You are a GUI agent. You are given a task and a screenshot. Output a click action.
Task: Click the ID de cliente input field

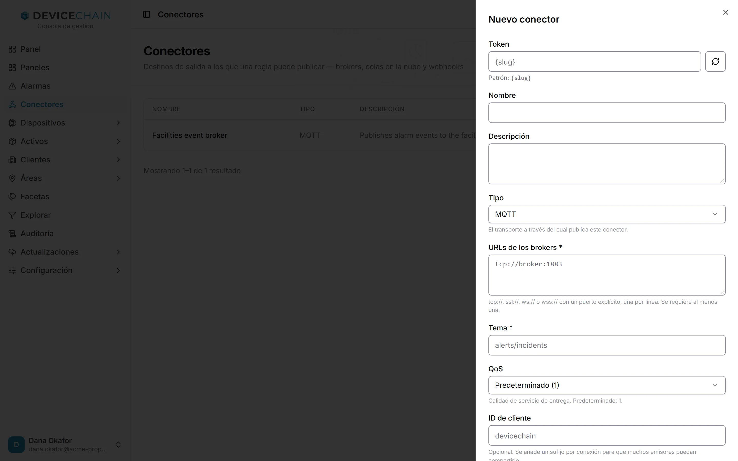(x=607, y=435)
